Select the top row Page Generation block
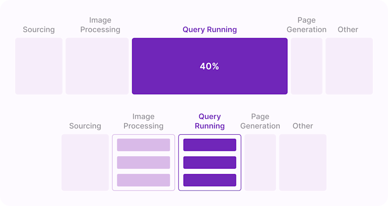Viewport: 388px width, 206px height. (306, 66)
